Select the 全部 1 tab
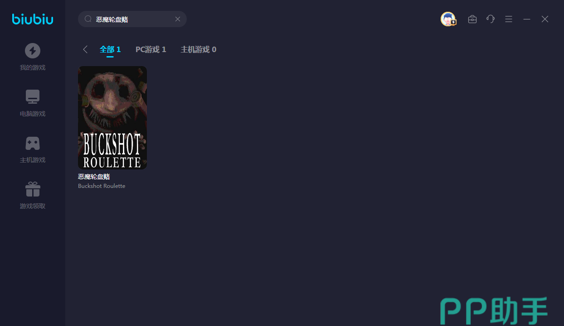Image resolution: width=564 pixels, height=326 pixels. (x=110, y=49)
